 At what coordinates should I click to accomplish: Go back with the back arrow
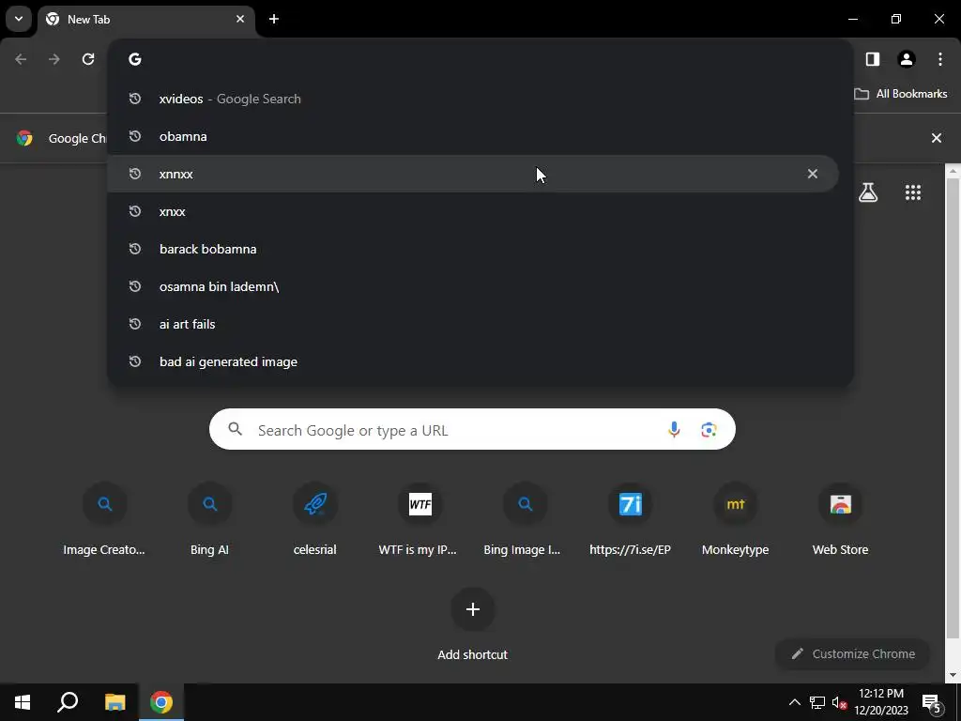21,59
